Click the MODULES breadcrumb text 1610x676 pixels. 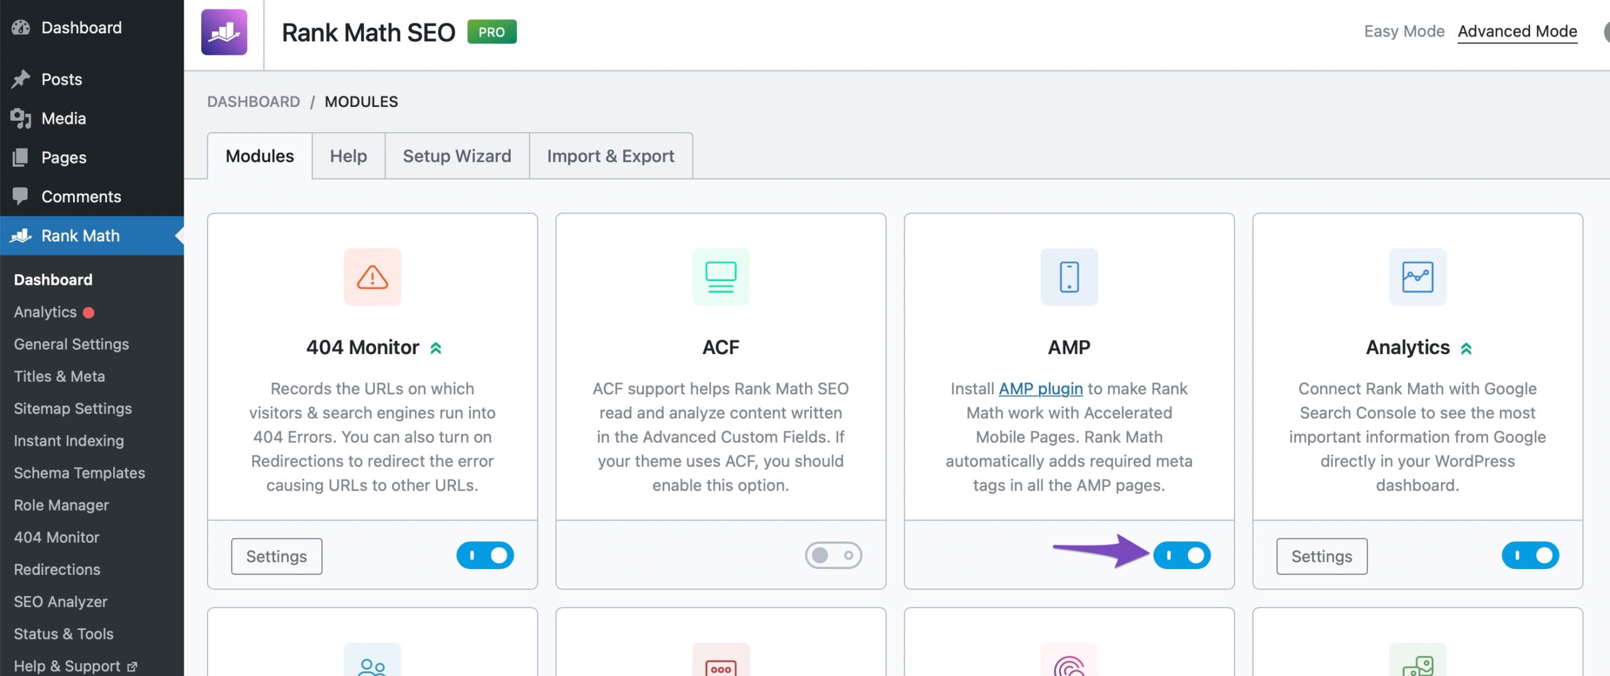361,102
